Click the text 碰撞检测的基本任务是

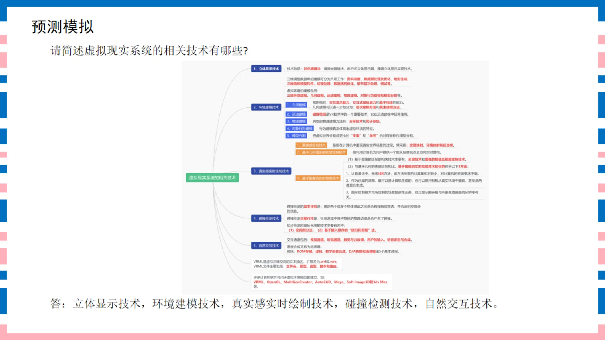pos(353,209)
